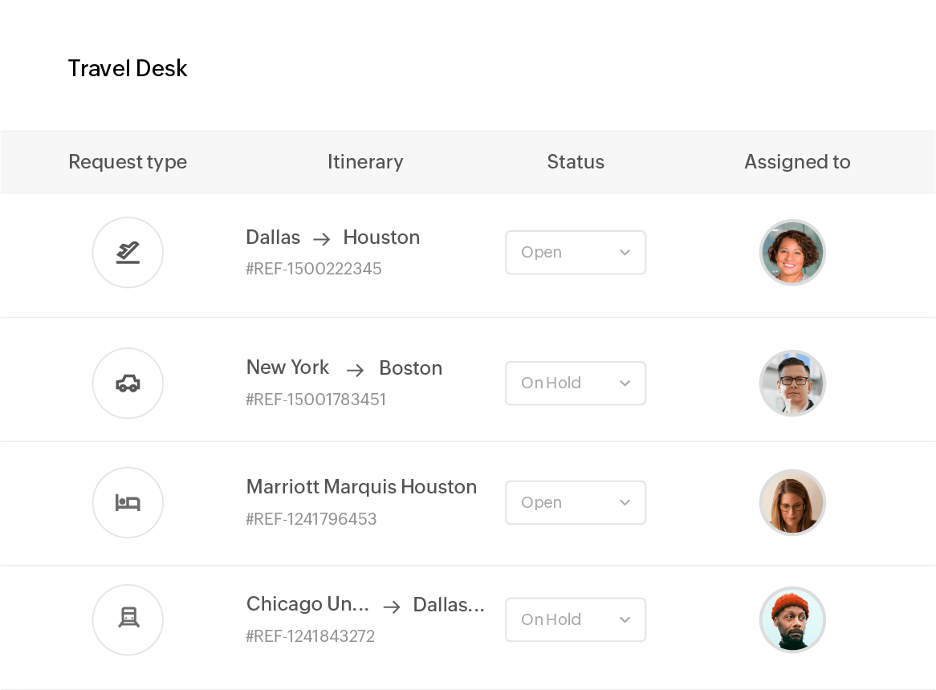This screenshot has width=936, height=690.
Task: Click the car travel request icon
Action: [128, 383]
